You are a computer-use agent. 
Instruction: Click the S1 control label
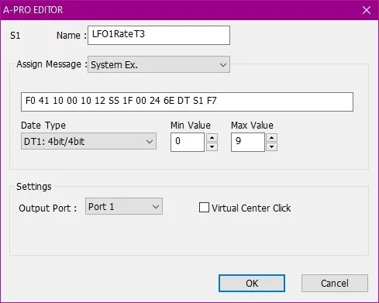[x=16, y=36]
